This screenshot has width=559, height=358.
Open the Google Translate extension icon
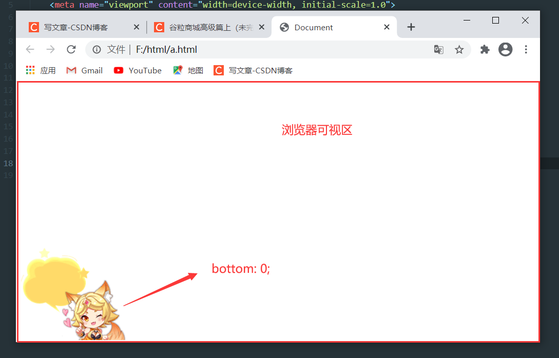[x=438, y=49]
